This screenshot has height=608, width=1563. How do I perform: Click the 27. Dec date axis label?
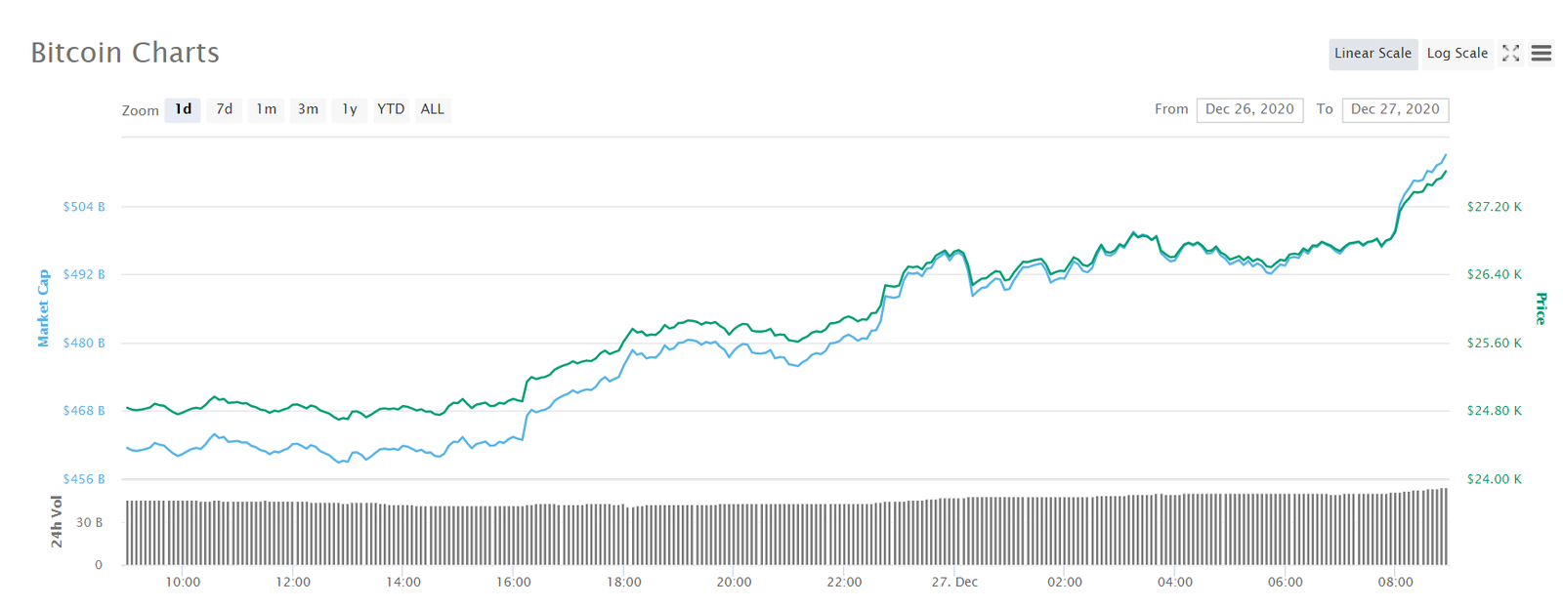954,583
